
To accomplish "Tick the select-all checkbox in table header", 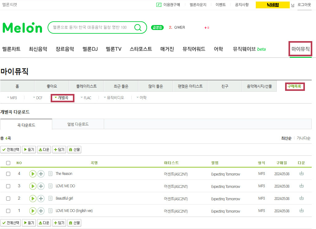I will 8,163.
